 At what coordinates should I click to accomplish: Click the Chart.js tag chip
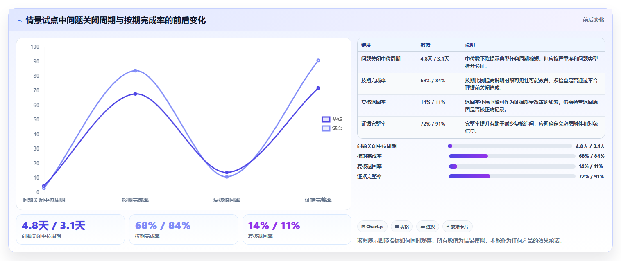[372, 227]
